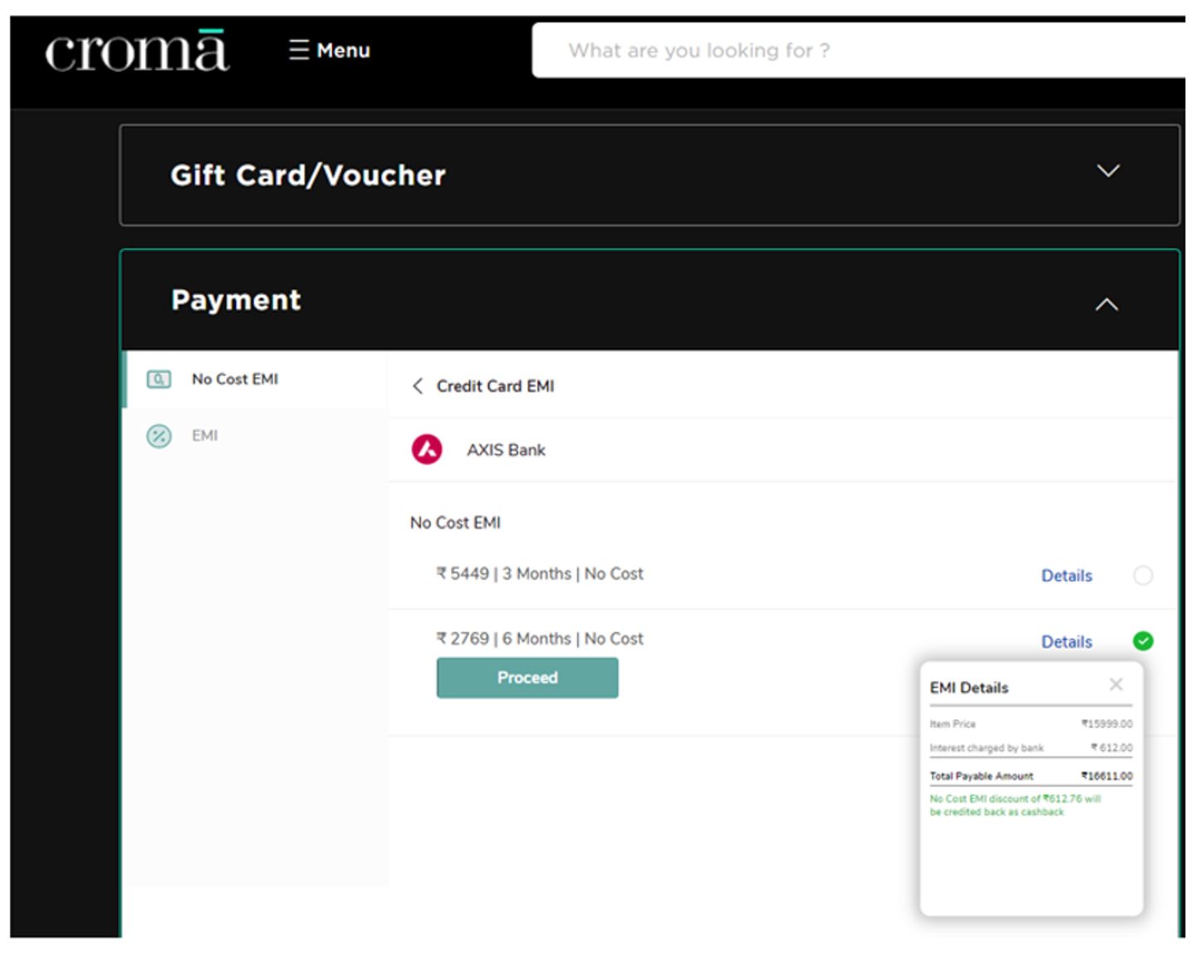Screen dimensions: 1196x955
Task: Click the Croma logo
Action: click(136, 50)
